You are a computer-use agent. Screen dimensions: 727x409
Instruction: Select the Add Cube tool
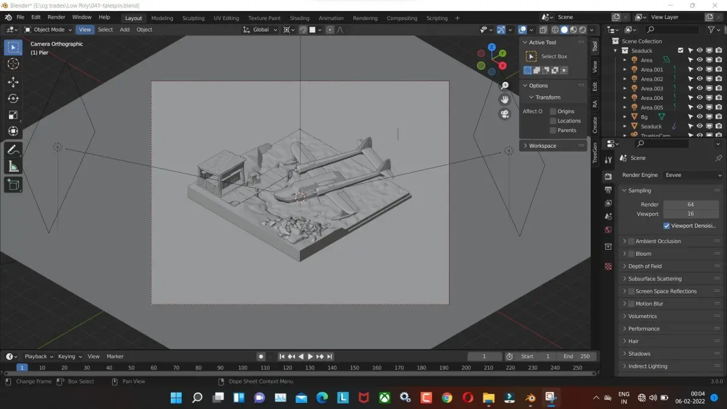13,184
